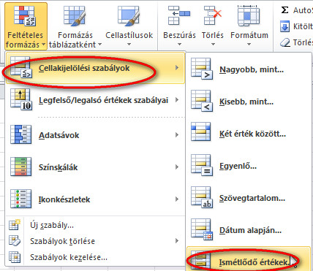The width and height of the screenshot is (313, 271).
Task: Expand arrow next to Adatsávok
Action: 177,134
